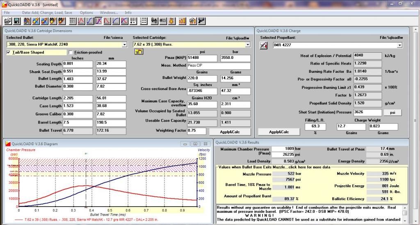
Task: Click the Seating Depth inches field
Action: tap(78, 64)
